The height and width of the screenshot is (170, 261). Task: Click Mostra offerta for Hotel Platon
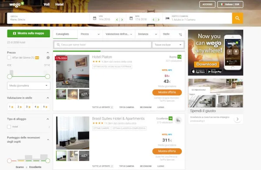tap(167, 92)
